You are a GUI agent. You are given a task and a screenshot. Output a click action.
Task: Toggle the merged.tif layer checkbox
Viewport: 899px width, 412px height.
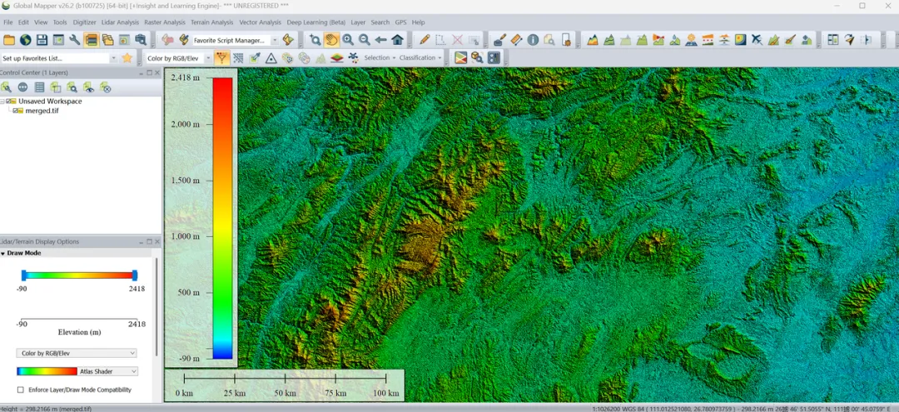point(16,111)
